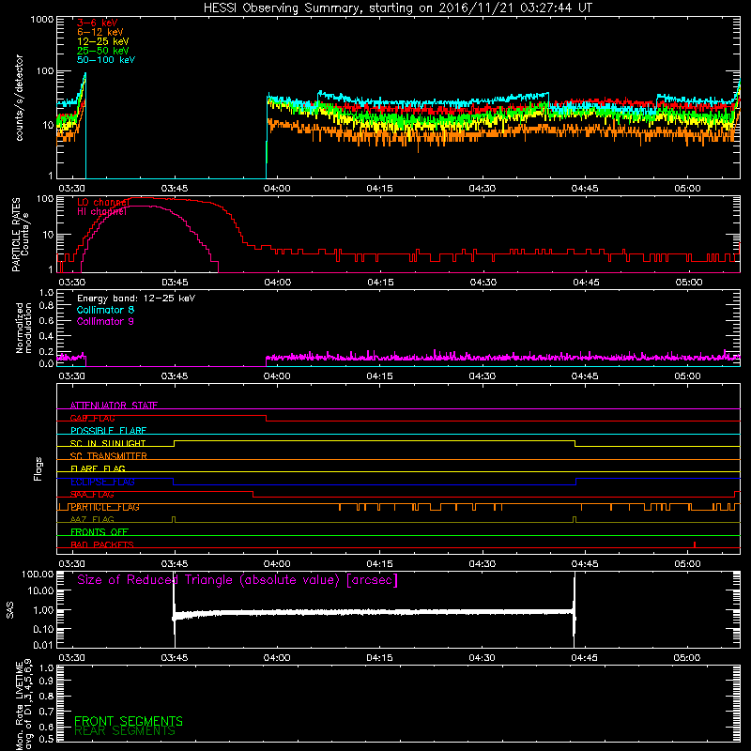This screenshot has height=751, width=751.
Task: Click the AAZ_FLAG label
Action: coord(92,519)
